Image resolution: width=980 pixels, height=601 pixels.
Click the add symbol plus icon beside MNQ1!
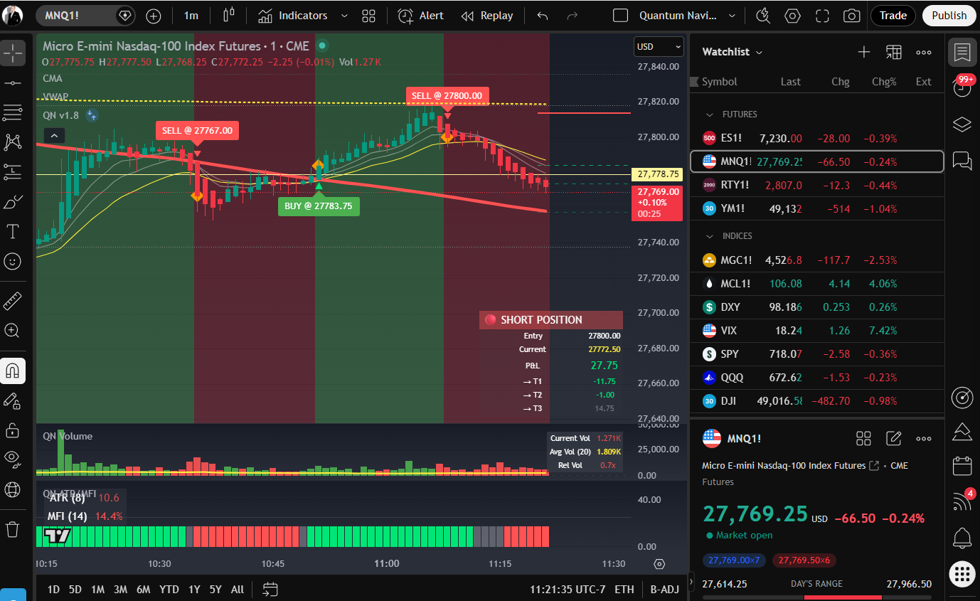[x=153, y=16]
